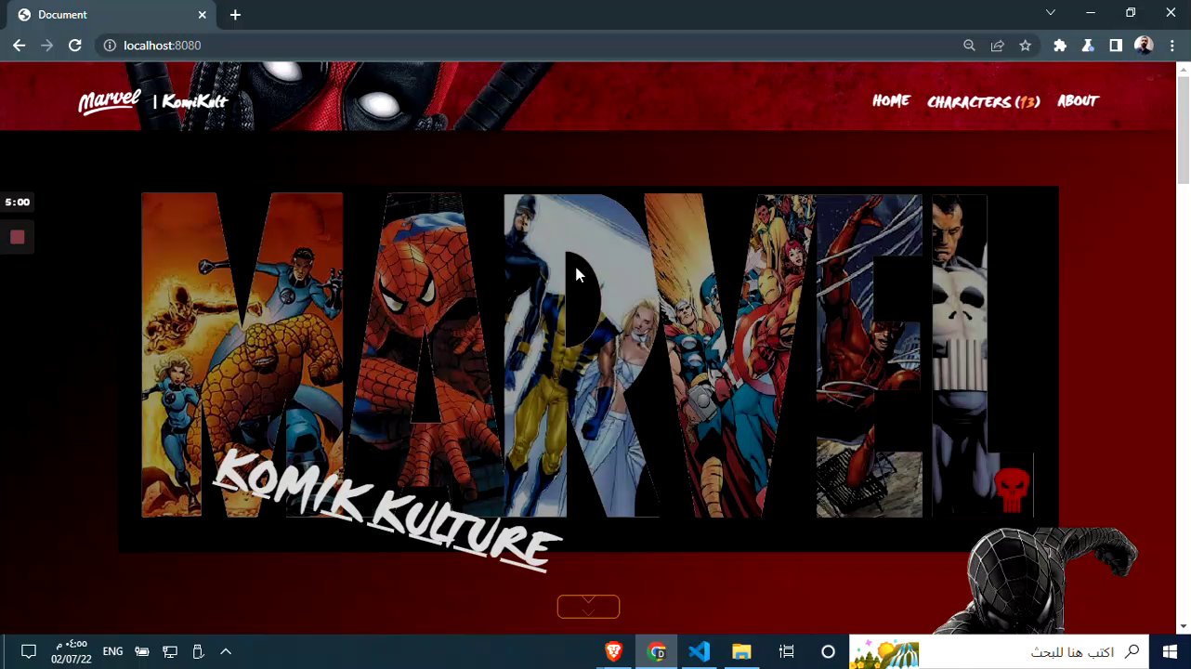
Task: Open the Windows notification center
Action: pyautogui.click(x=28, y=652)
